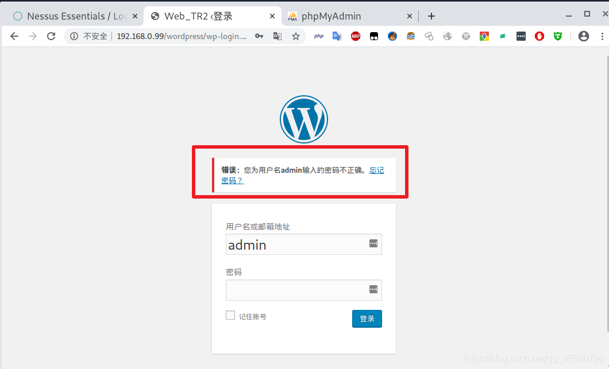
Task: Tick the 记住账号 checkbox
Action: pyautogui.click(x=230, y=315)
